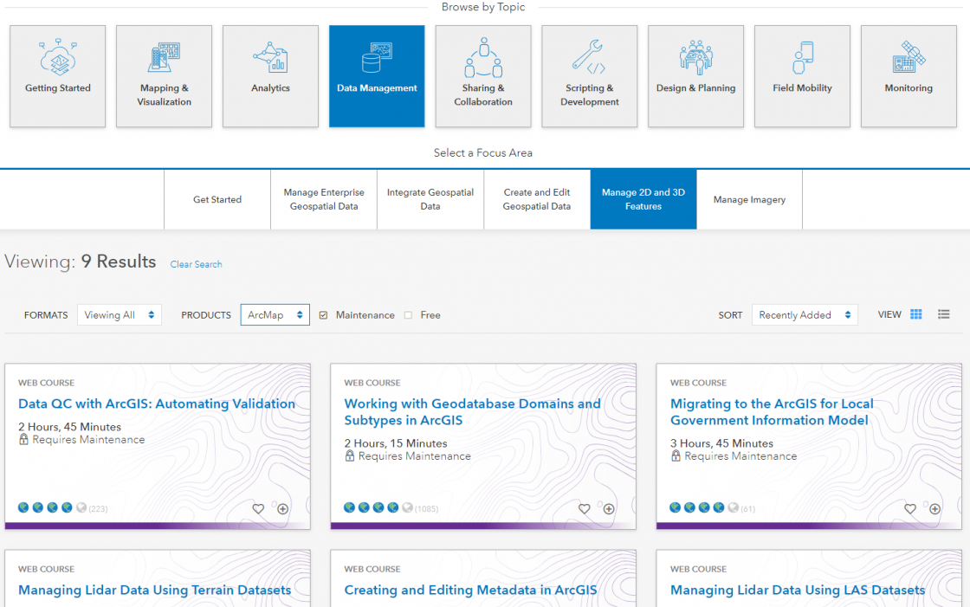Screen dimensions: 970x607
Task: Open Managing Lidar Data Using LAS Datasets
Action: [x=798, y=591]
